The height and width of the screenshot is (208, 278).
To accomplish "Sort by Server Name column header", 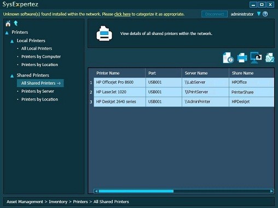I will [x=205, y=73].
